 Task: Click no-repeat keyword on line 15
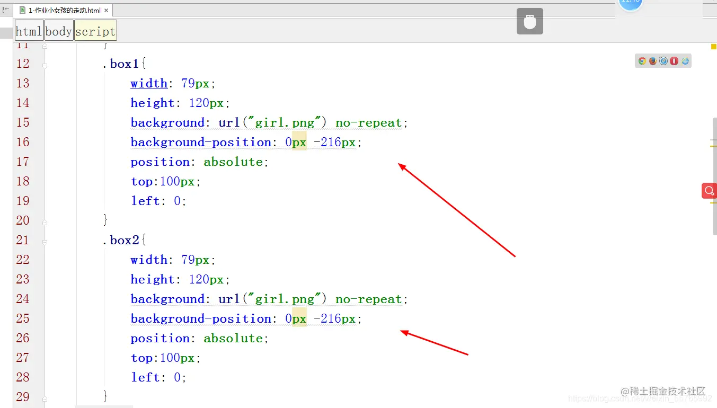click(x=369, y=122)
